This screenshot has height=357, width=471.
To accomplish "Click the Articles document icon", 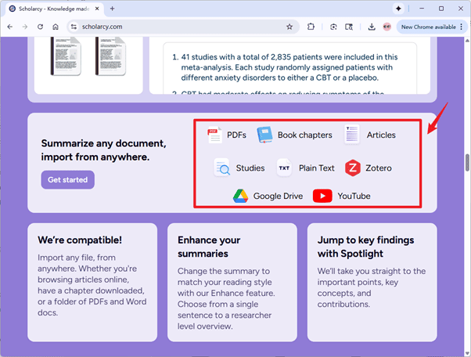I will [352, 135].
